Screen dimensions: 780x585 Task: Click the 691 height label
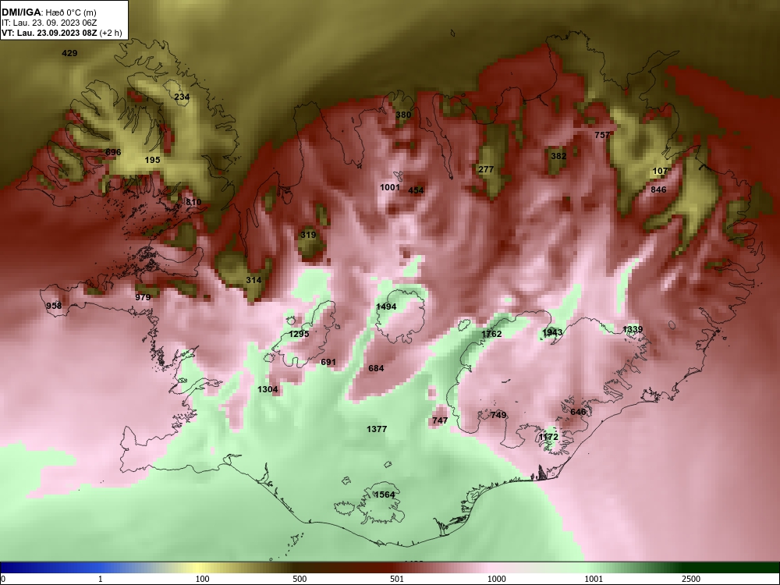[328, 362]
